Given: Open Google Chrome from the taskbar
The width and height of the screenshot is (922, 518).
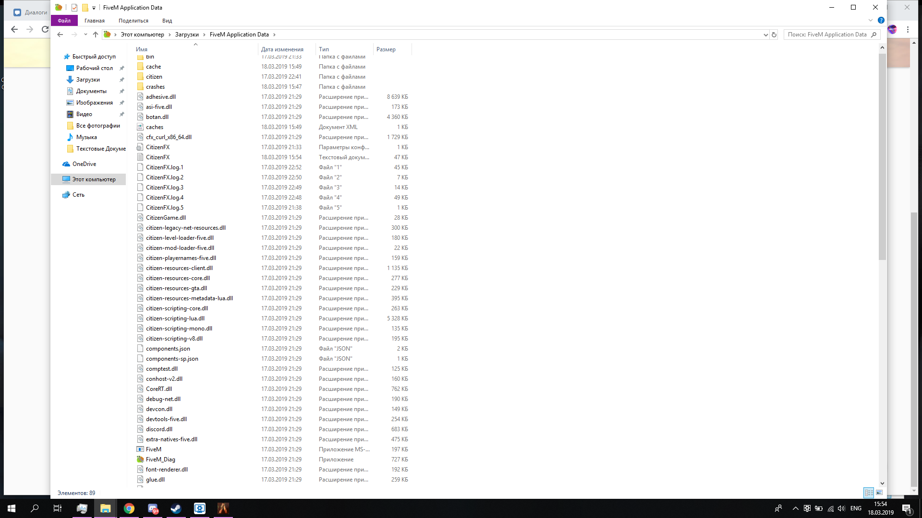Looking at the screenshot, I should tap(129, 508).
